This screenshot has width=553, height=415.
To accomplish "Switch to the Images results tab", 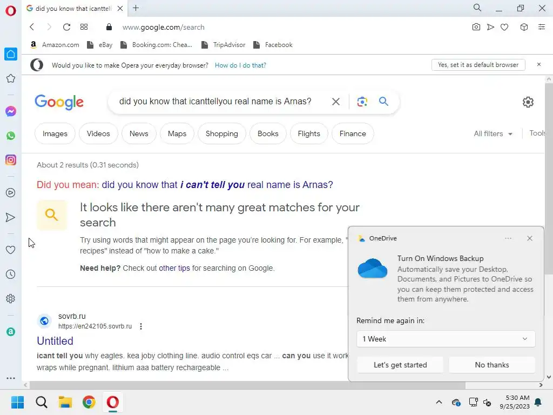I will tap(55, 134).
